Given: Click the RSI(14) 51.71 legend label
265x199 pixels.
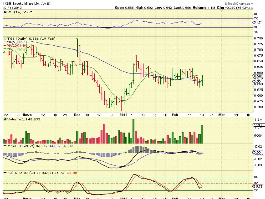Looking at the screenshot, I should (x=18, y=12).
